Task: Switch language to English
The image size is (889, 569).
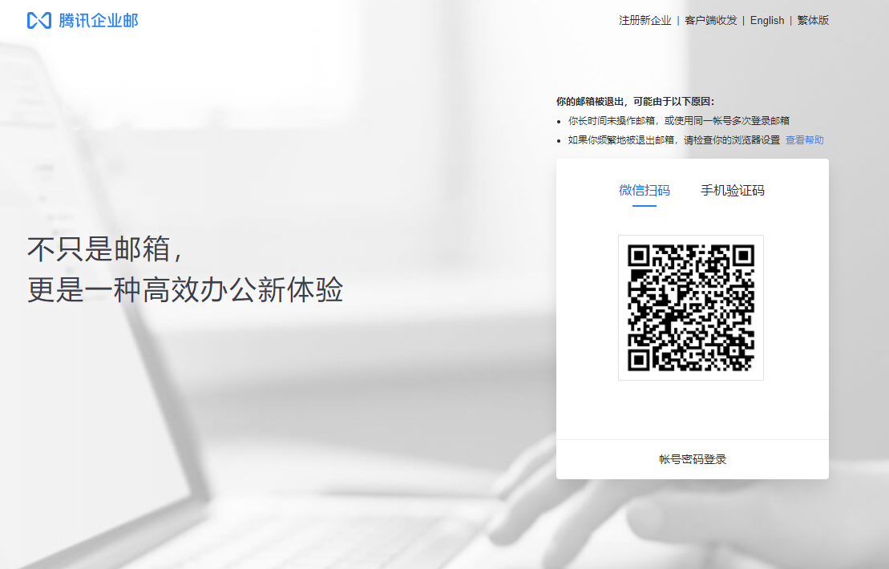Action: click(x=766, y=21)
